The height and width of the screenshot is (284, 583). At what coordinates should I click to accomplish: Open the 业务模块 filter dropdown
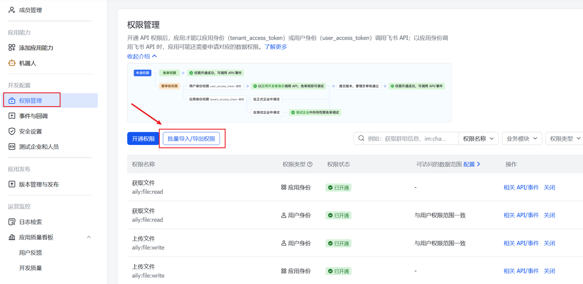coord(522,138)
